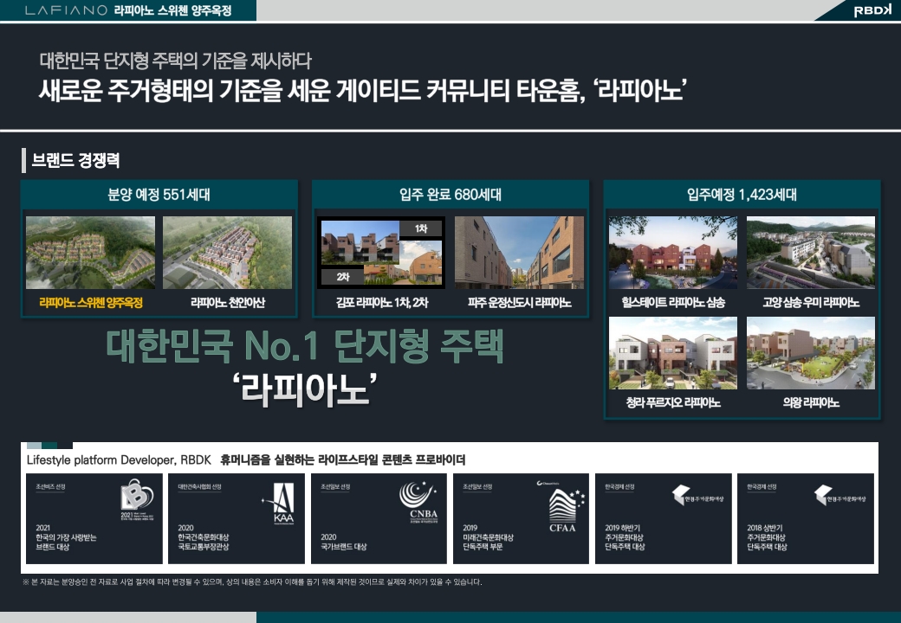Click the 1차 label on Gimpo photo
This screenshot has height=623, width=901.
(421, 228)
